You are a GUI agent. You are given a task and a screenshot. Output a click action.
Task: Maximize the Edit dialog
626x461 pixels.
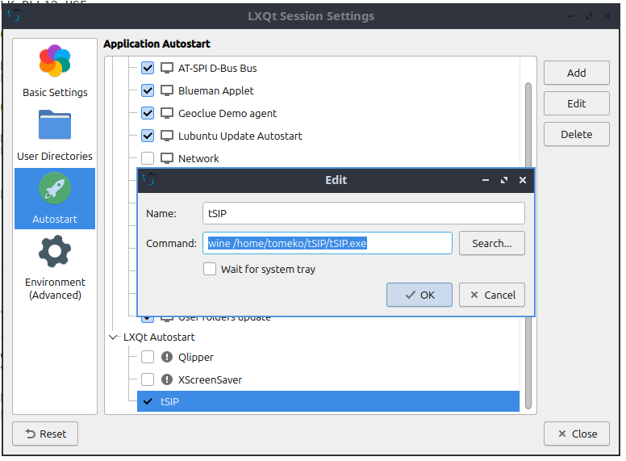click(504, 180)
